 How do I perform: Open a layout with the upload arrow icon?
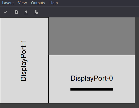(26, 12)
